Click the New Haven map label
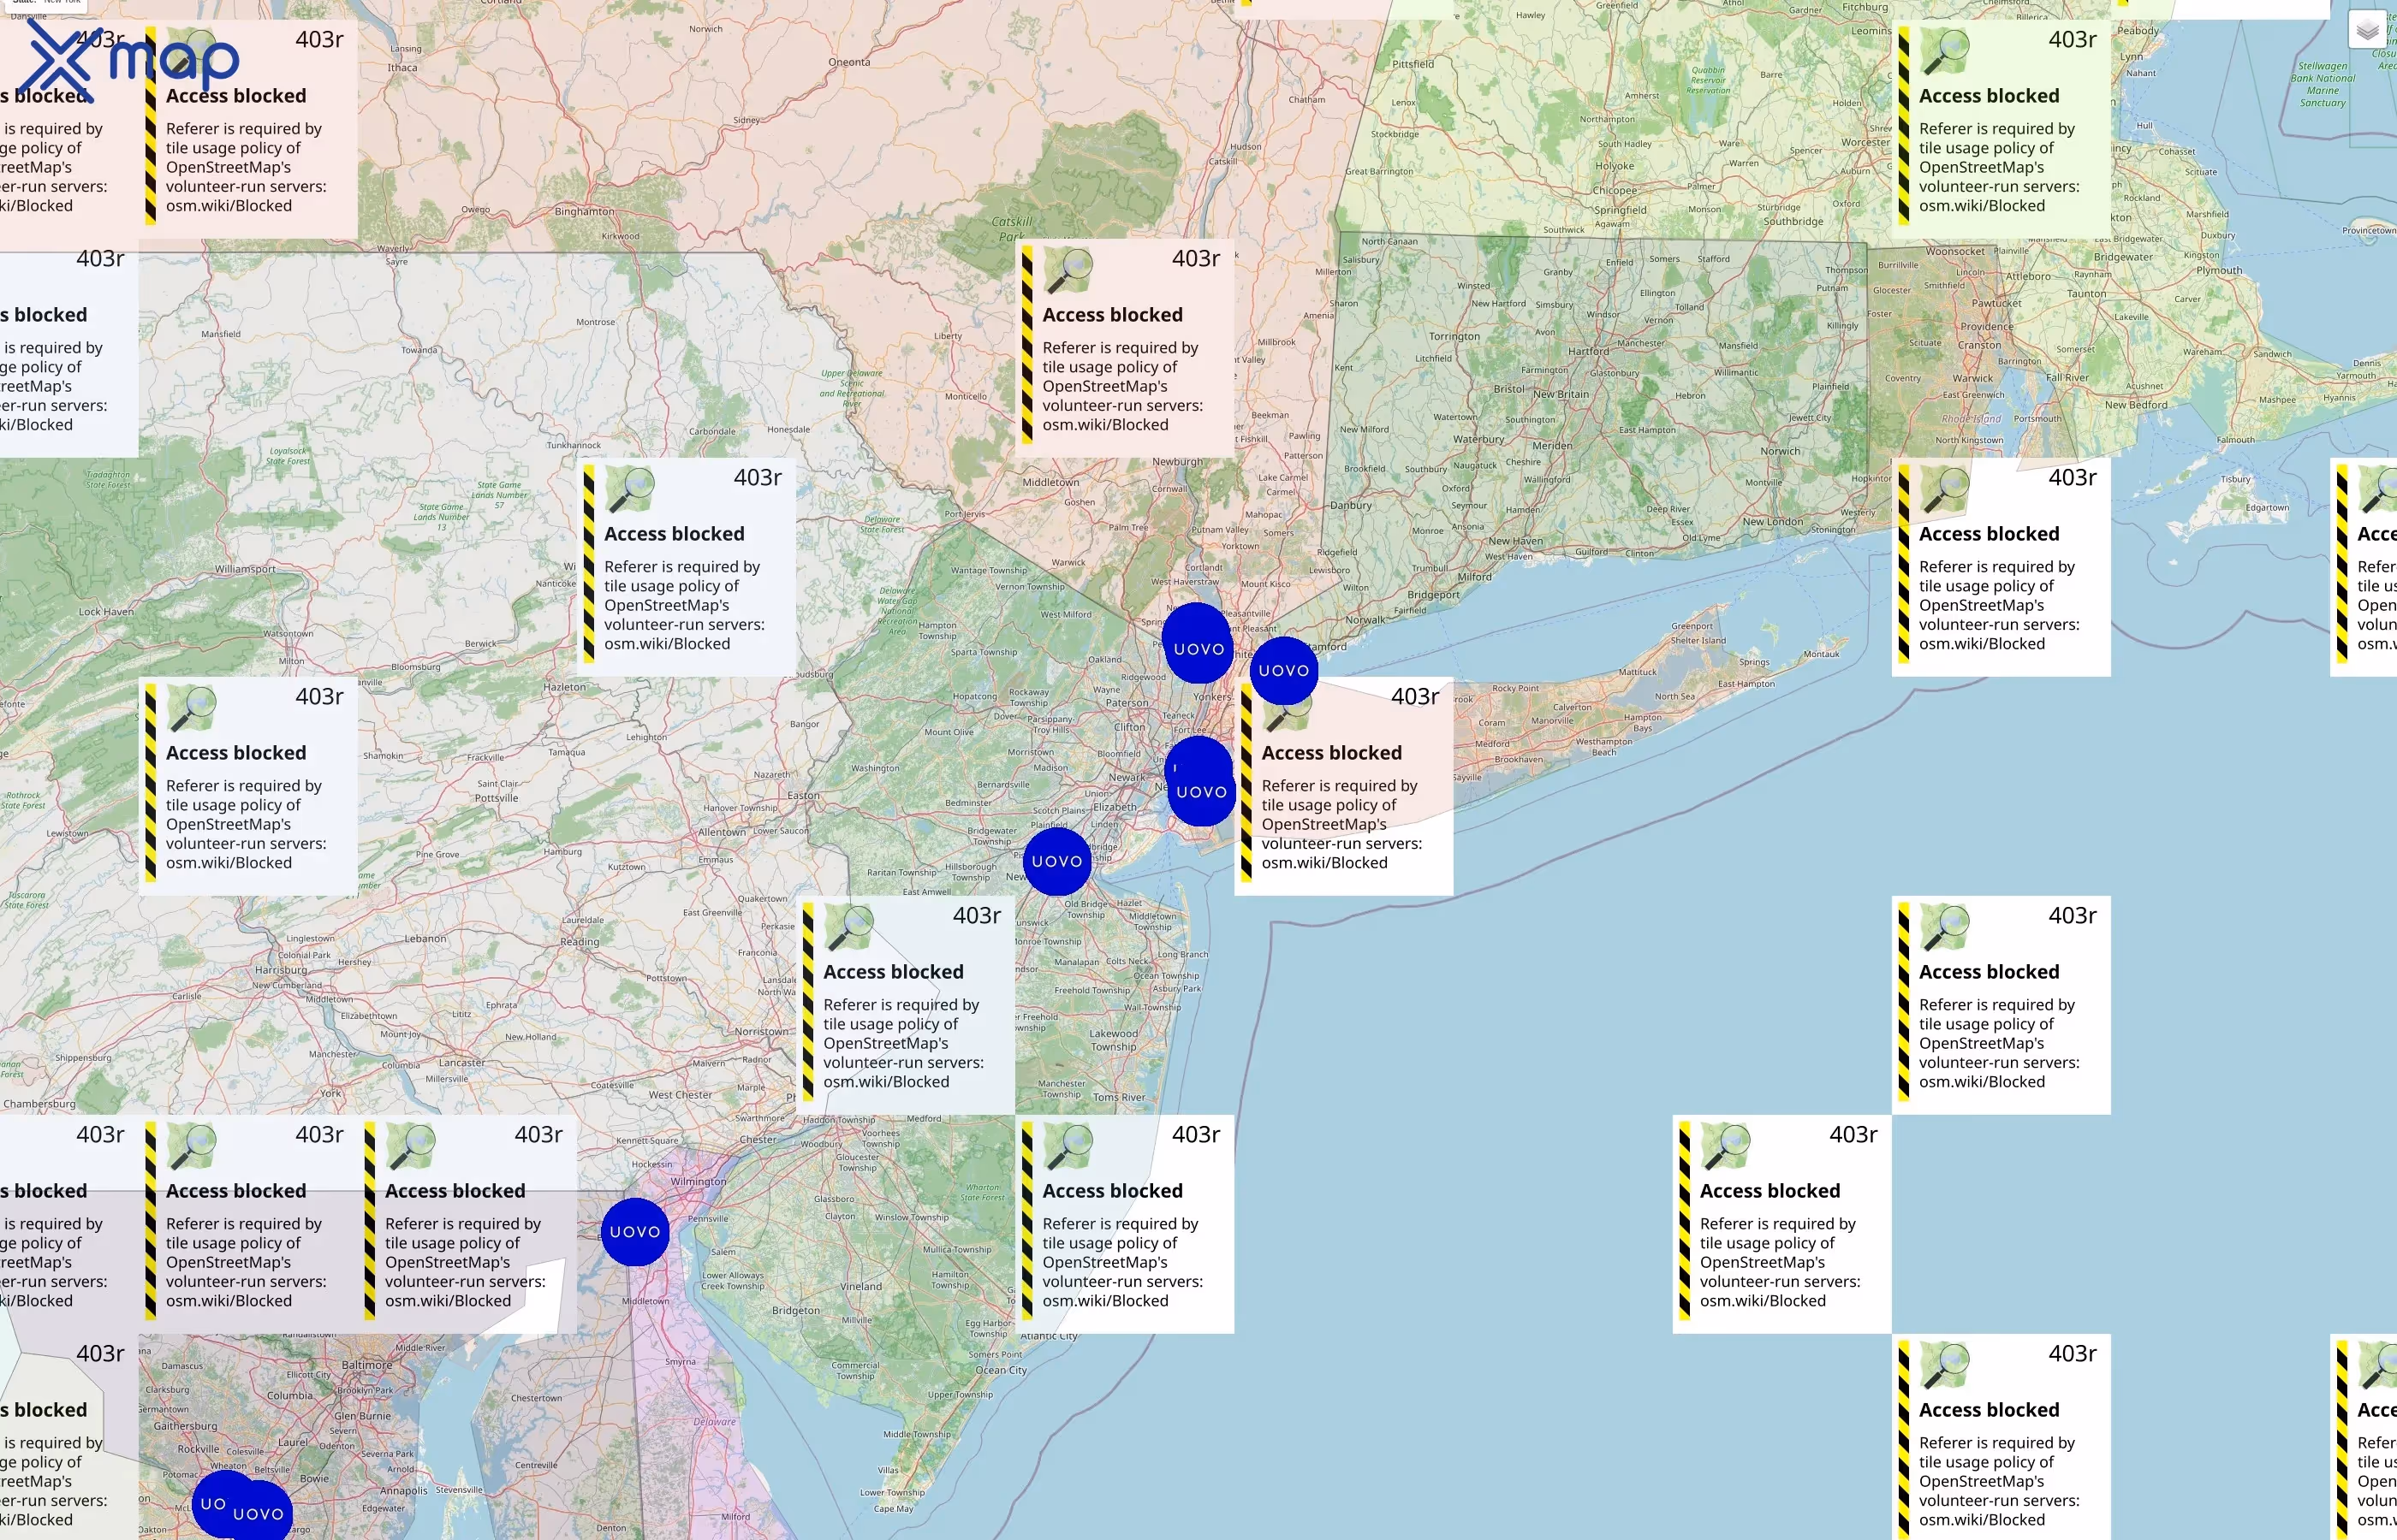The height and width of the screenshot is (1540, 2397). coord(1515,541)
